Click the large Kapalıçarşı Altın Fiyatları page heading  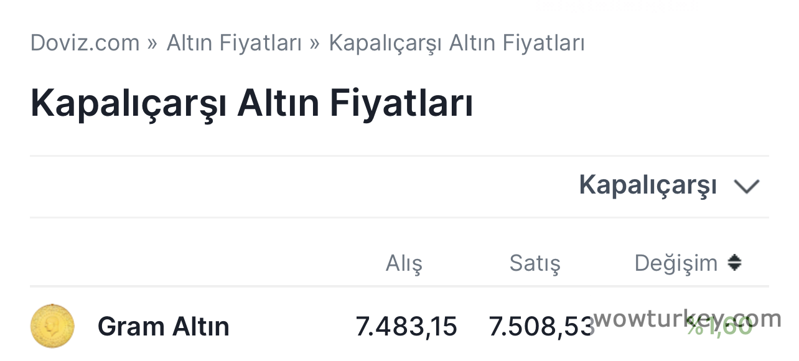251,103
